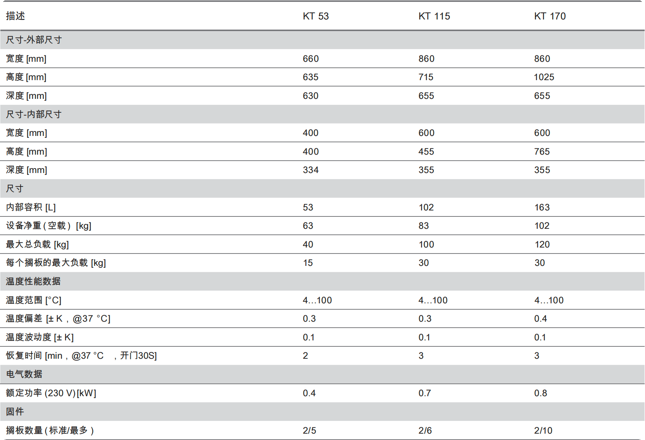The width and height of the screenshot is (645, 440).
Task: Click the 温度范围 [°C] row label
Action: click(33, 300)
